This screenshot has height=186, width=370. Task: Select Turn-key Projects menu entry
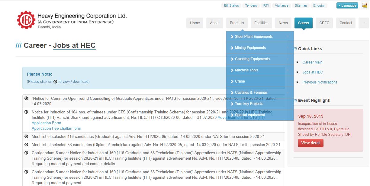pyautogui.click(x=260, y=104)
